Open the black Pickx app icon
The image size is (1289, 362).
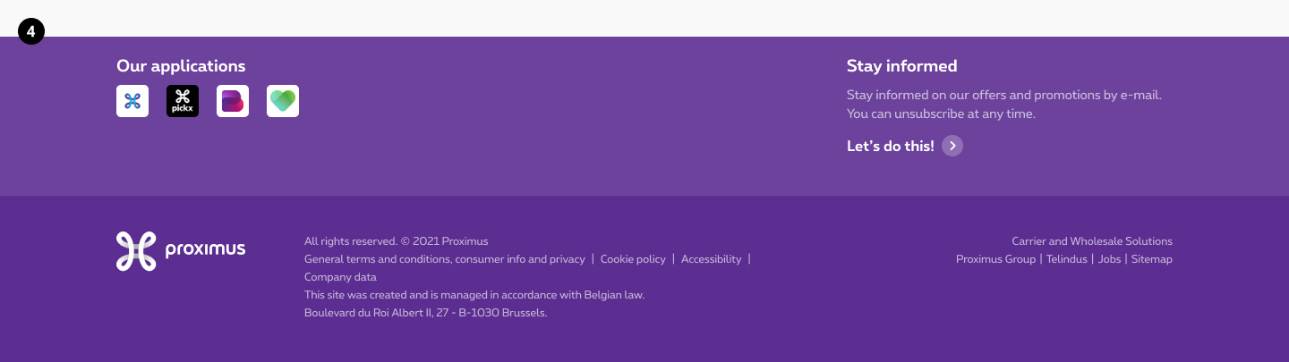pyautogui.click(x=183, y=101)
